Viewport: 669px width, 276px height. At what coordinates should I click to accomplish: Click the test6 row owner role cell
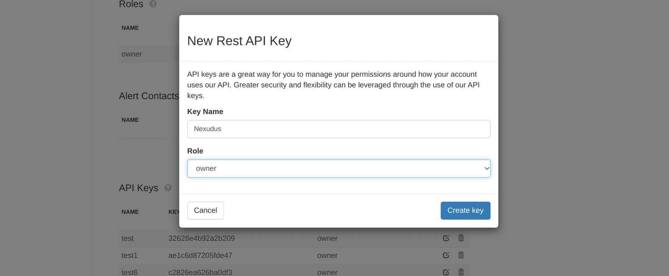(327, 272)
